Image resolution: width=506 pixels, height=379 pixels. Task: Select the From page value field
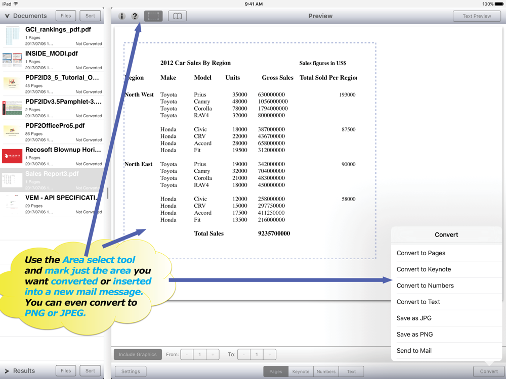tap(200, 355)
